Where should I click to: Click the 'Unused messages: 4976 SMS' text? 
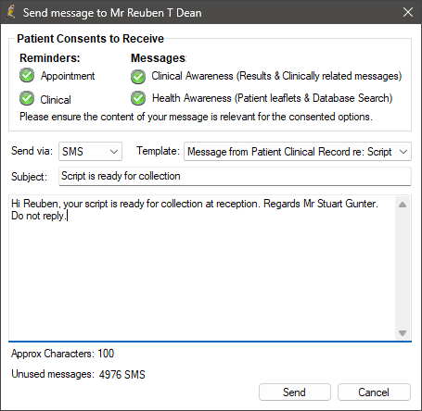(78, 374)
